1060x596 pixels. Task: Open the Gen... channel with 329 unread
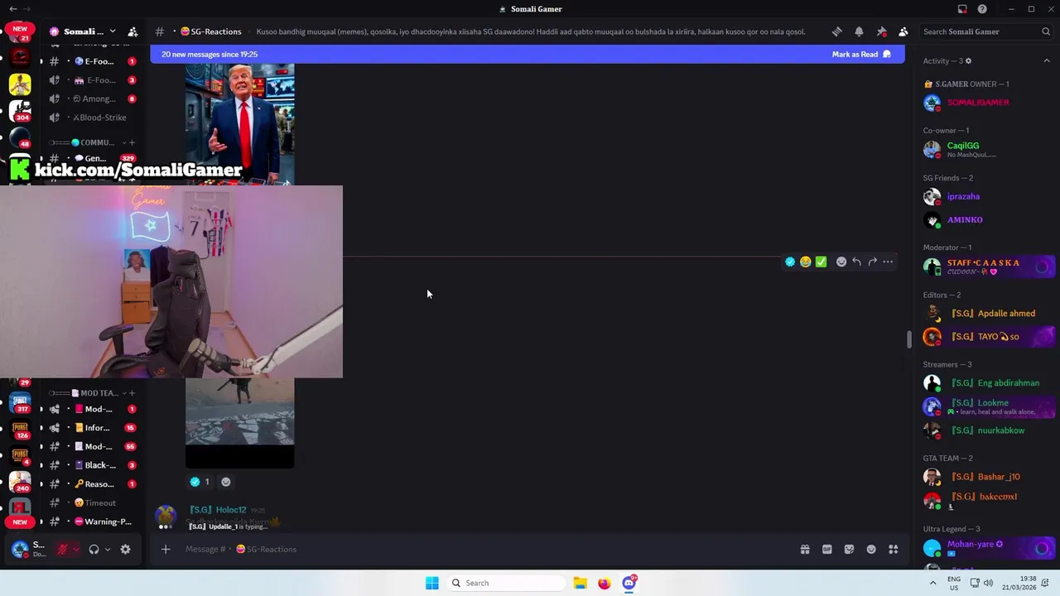(93, 158)
